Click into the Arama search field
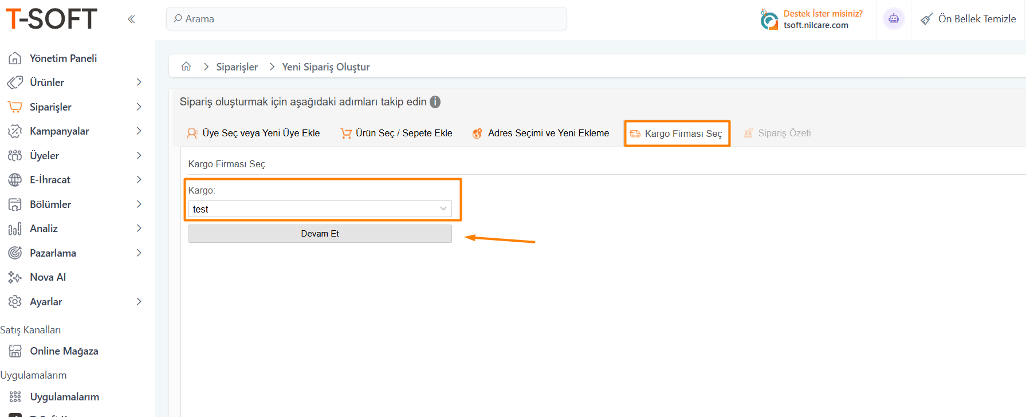Viewport: 1026px width, 417px height. (367, 19)
